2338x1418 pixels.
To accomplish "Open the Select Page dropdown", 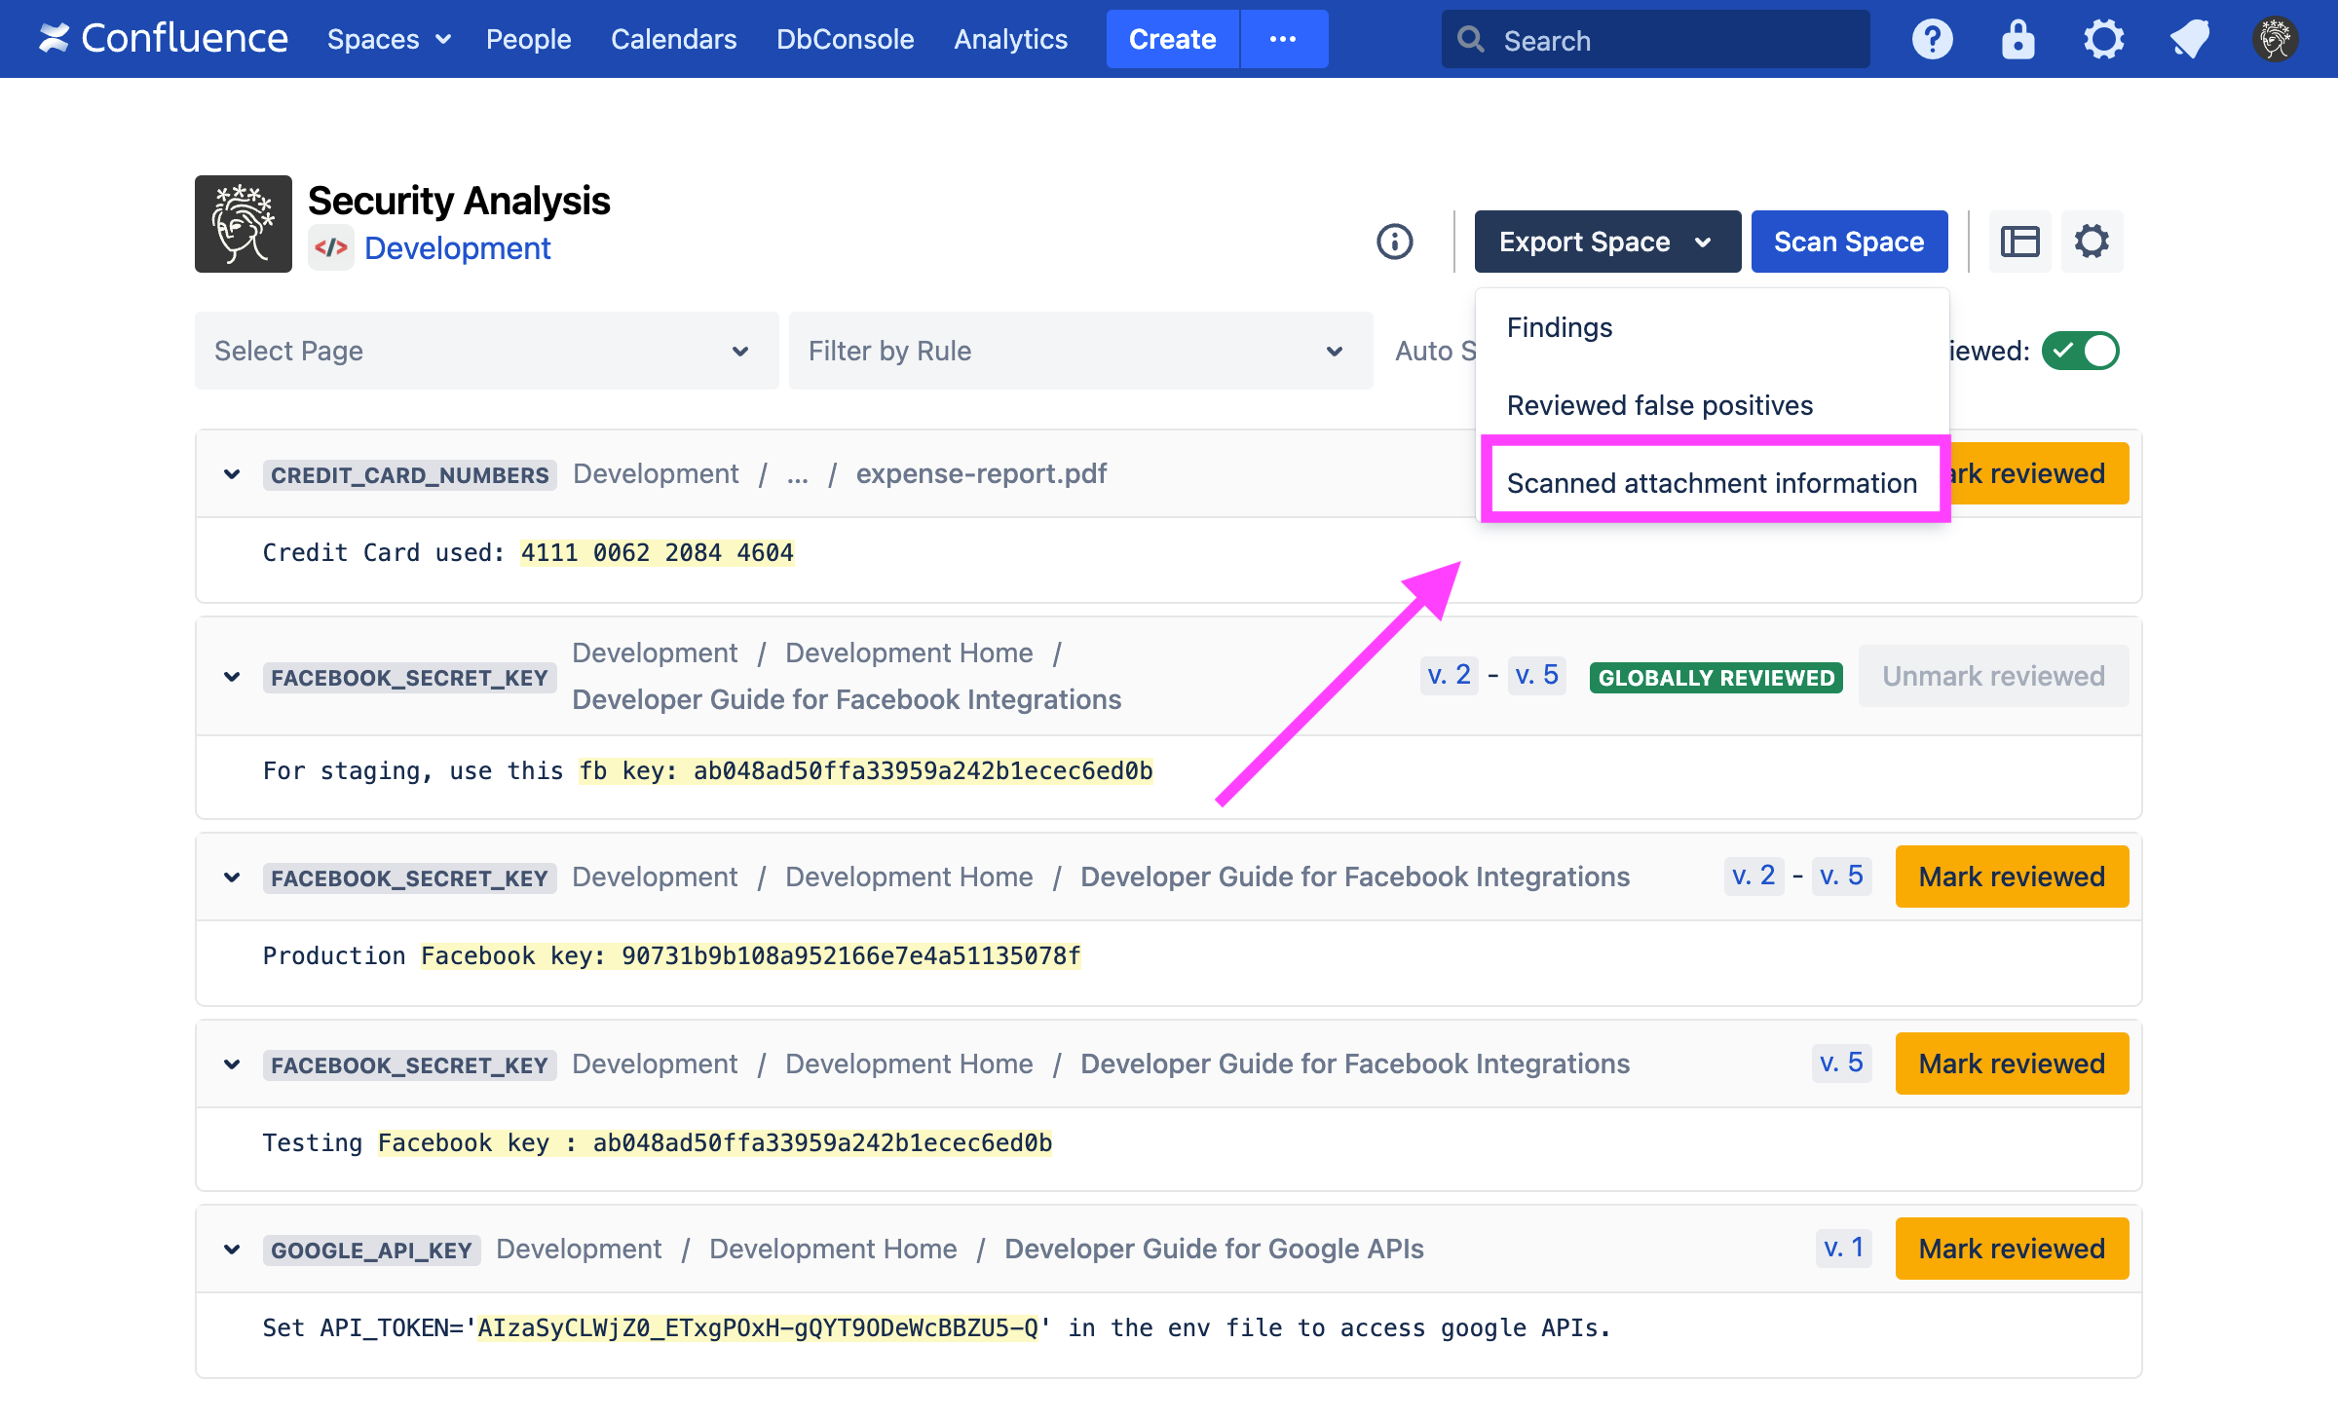I will coord(486,351).
